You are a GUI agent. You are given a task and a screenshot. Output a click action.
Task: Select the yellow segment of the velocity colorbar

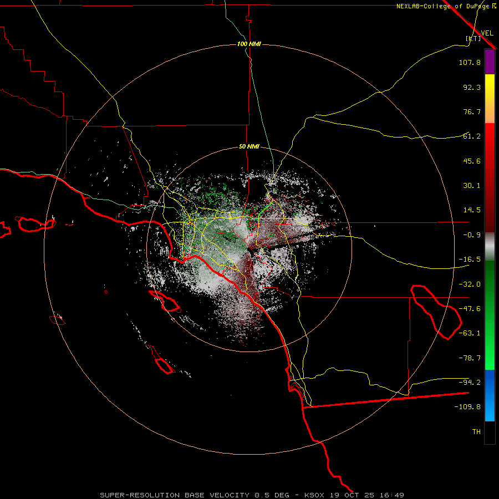tap(490, 99)
